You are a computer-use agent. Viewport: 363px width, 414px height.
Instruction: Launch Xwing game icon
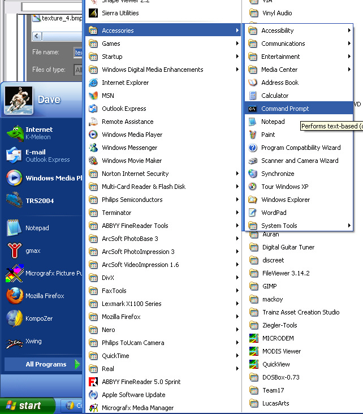click(15, 343)
